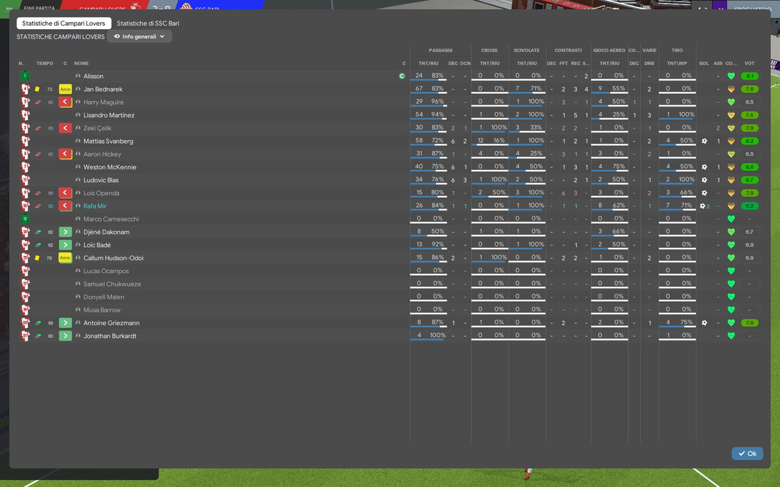Open Antoine Griezmann's player profile link
This screenshot has width=780, height=487.
pos(112,323)
